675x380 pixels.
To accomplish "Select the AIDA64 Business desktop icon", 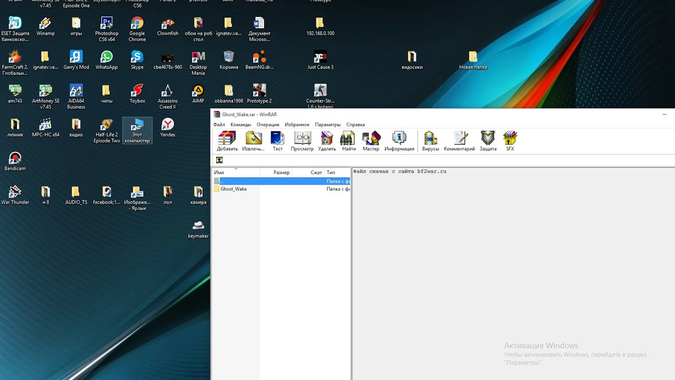I will pos(76,97).
